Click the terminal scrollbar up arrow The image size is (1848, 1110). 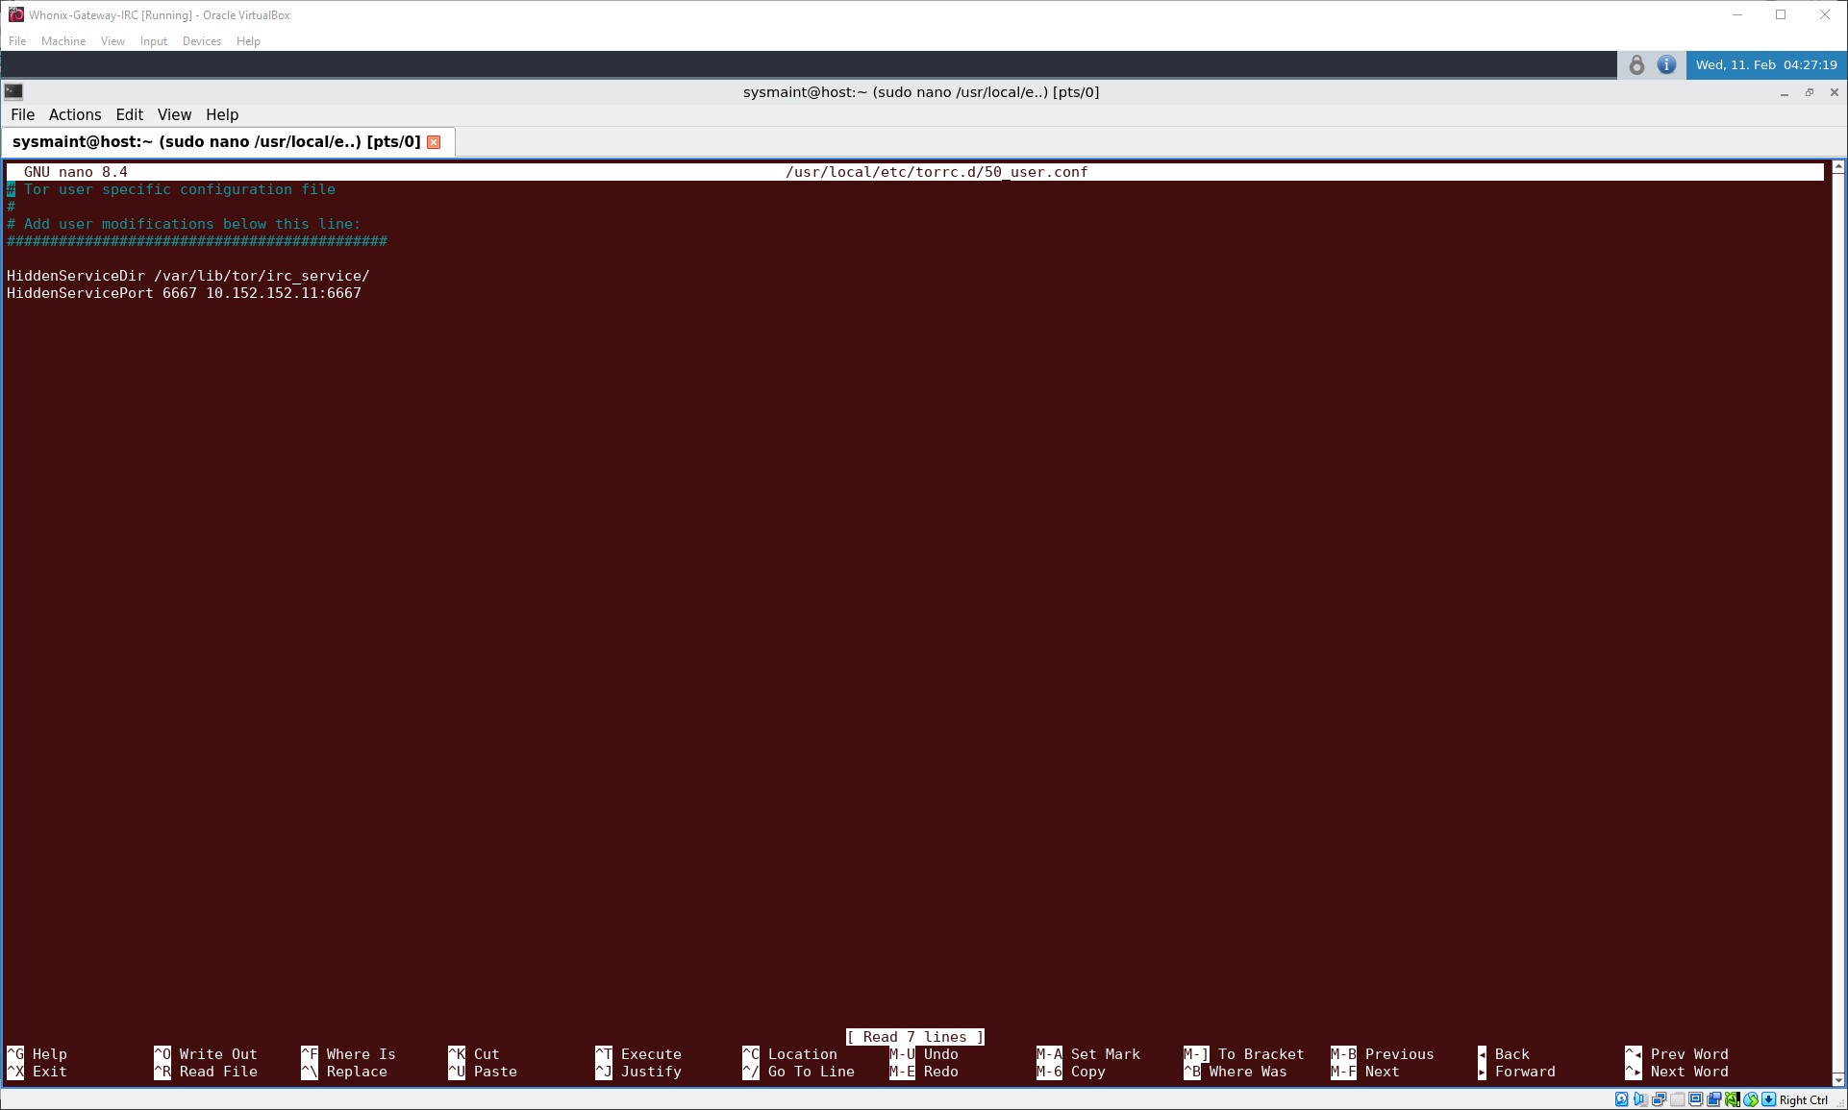tap(1837, 167)
